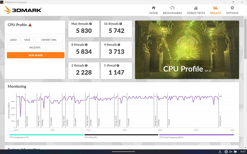This screenshot has height=154, width=247.
Task: Click the taskbar clock showing 16:57
Action: (x=243, y=152)
